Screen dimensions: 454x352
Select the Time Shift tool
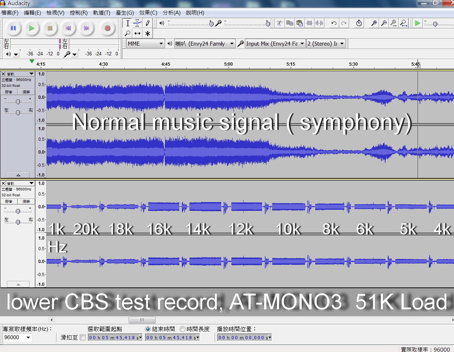click(x=137, y=33)
